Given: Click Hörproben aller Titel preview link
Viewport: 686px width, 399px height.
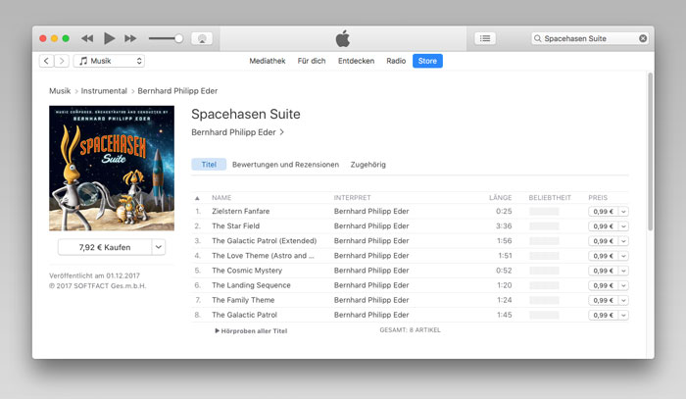Looking at the screenshot, I should (x=253, y=330).
